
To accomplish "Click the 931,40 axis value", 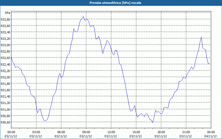I will pos(5,96).
